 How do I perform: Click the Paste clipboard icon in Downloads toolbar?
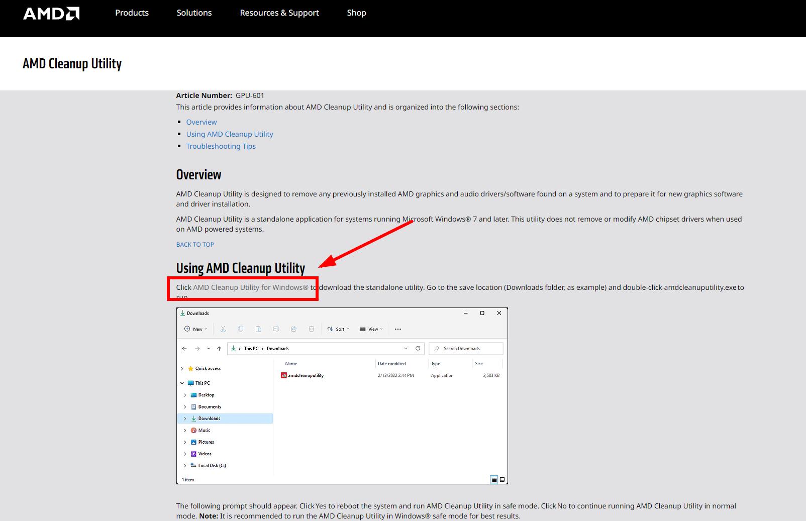tap(258, 329)
